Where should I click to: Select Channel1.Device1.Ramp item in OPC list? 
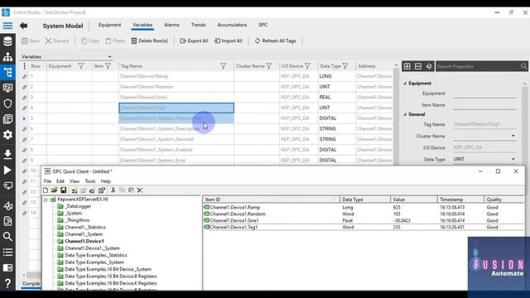coord(235,208)
